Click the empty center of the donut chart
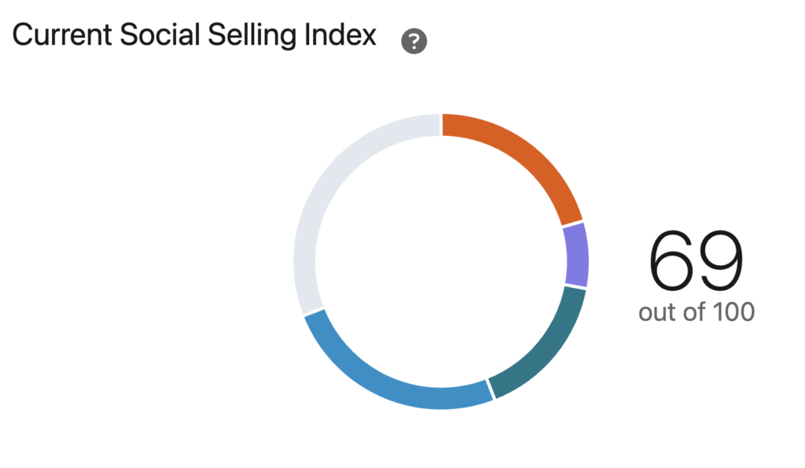This screenshot has width=805, height=468. 441,261
